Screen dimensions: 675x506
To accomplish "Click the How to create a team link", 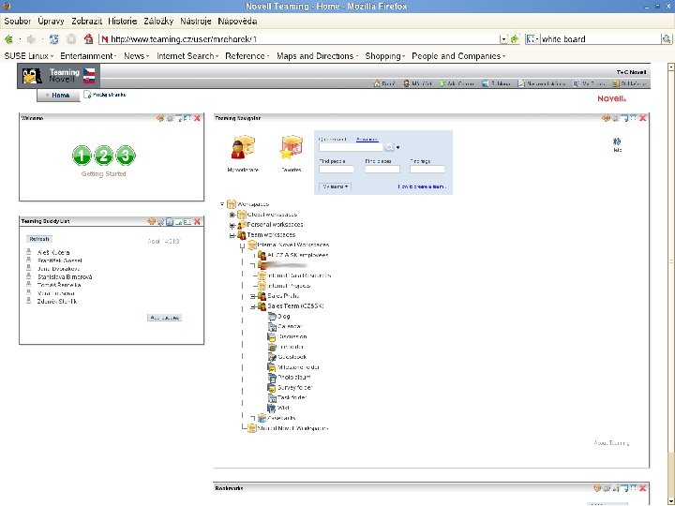I will [x=422, y=186].
